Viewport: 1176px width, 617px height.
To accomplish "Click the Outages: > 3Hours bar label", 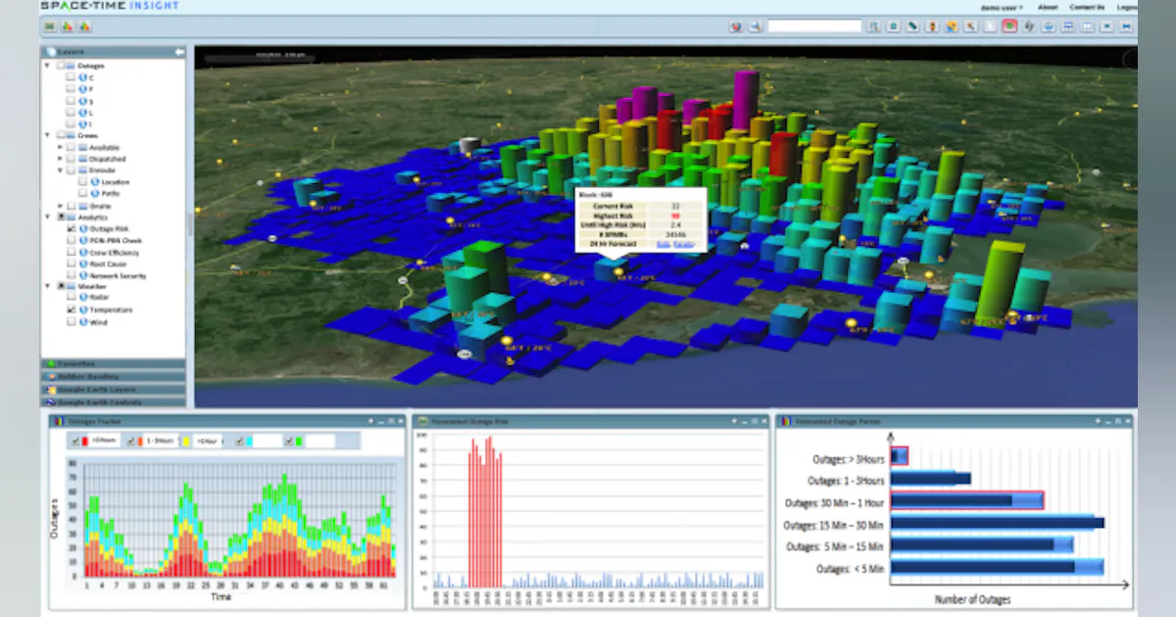I will tap(849, 457).
